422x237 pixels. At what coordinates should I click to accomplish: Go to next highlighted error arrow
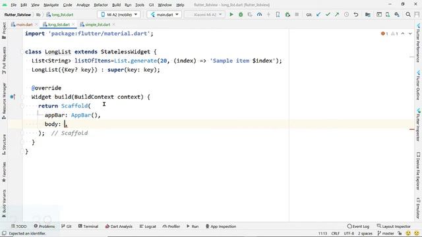[410, 34]
